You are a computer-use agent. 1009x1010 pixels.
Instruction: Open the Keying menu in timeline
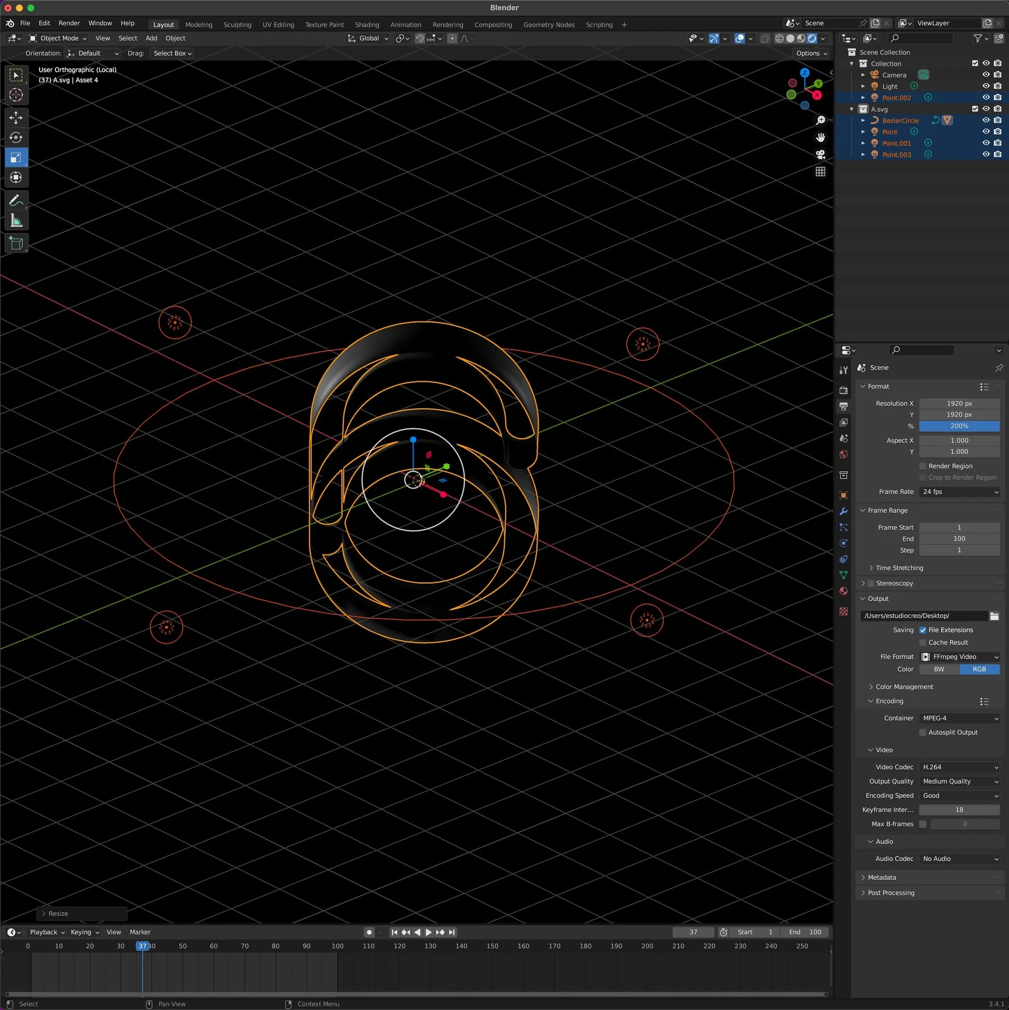85,933
